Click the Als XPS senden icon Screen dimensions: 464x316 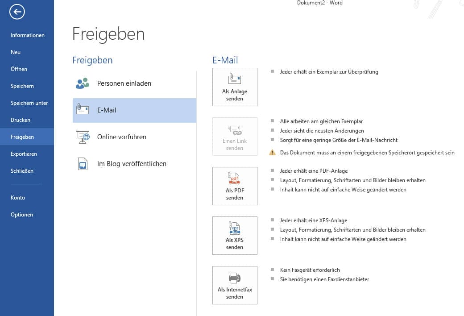coord(235,228)
